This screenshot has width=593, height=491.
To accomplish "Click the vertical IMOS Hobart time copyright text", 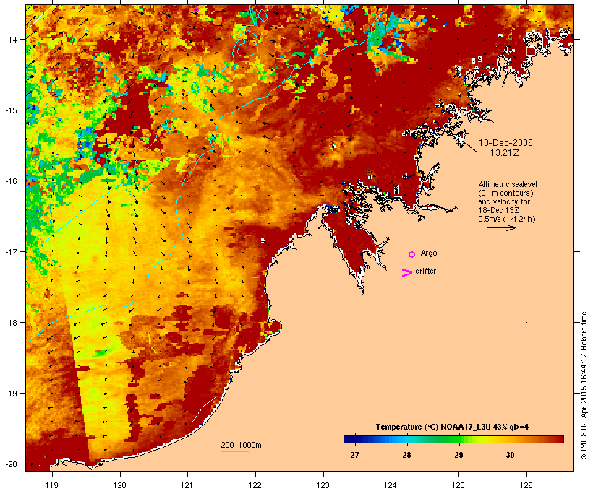I will coord(584,386).
